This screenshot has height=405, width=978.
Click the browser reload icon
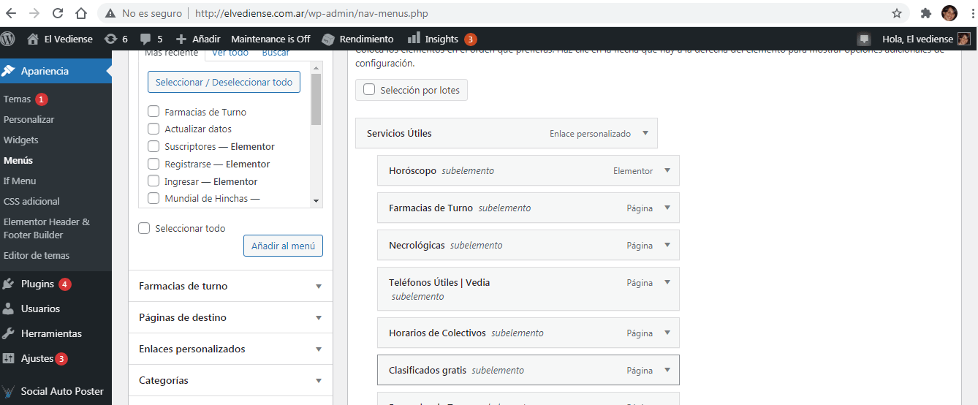coord(58,13)
